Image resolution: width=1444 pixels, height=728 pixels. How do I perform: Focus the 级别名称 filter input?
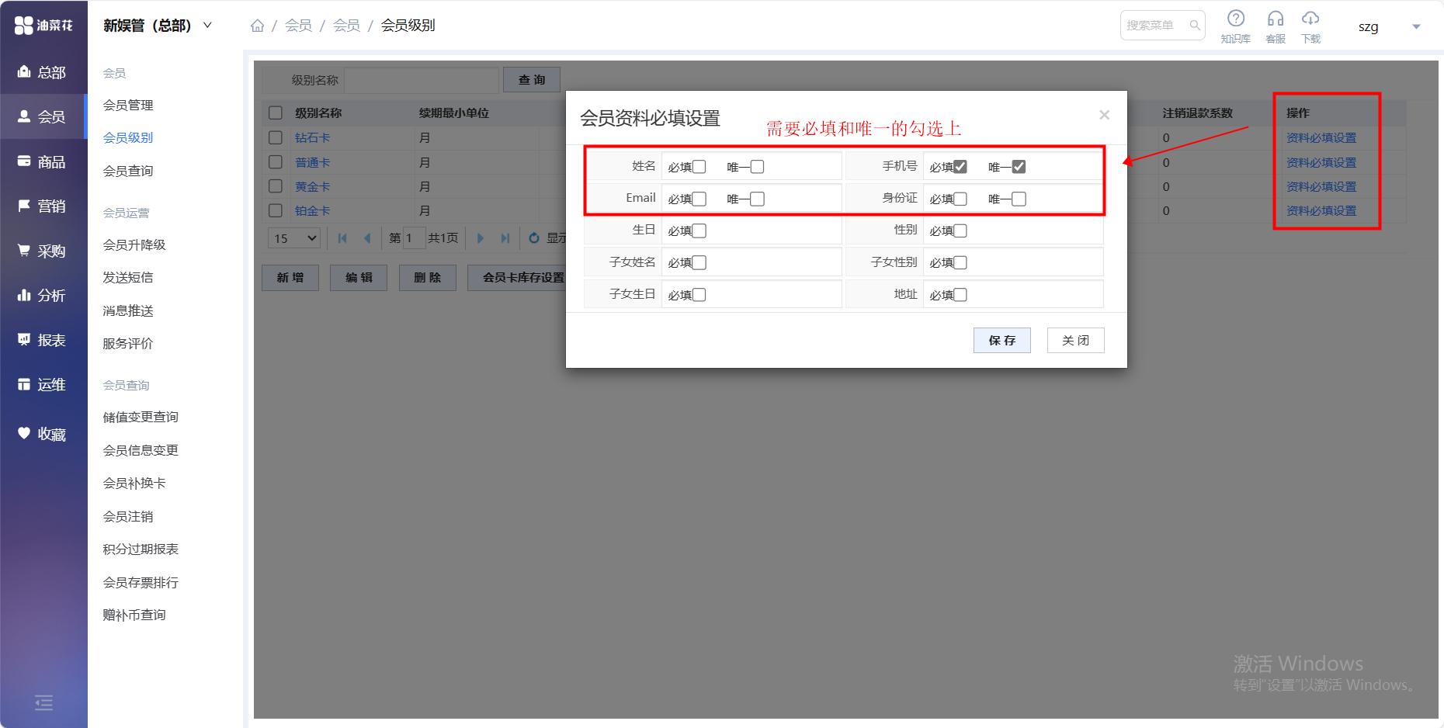click(x=422, y=80)
